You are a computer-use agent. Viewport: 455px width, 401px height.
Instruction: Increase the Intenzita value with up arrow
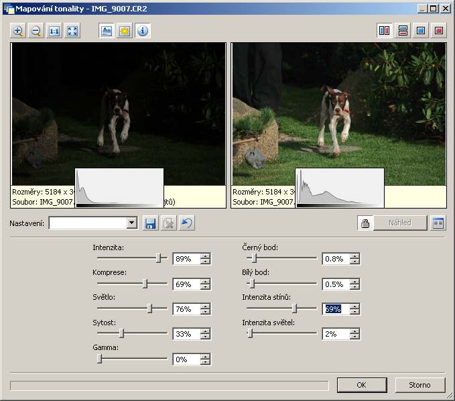click(206, 256)
